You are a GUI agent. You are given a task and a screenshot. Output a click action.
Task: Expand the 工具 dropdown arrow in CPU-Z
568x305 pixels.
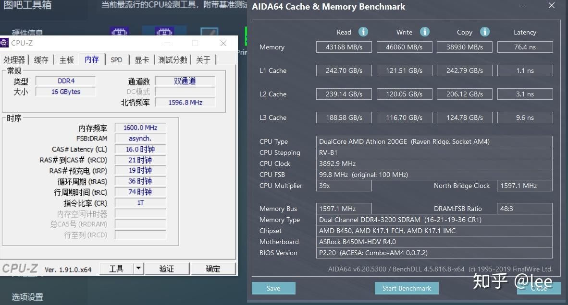click(138, 269)
